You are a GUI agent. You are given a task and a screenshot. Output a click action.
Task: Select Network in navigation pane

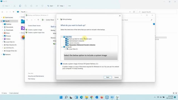[x=8, y=54]
